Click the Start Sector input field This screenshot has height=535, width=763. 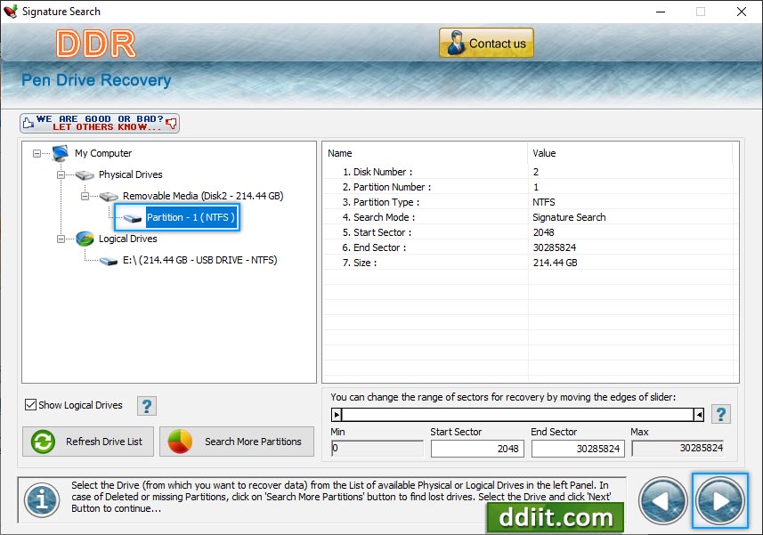pyautogui.click(x=477, y=449)
